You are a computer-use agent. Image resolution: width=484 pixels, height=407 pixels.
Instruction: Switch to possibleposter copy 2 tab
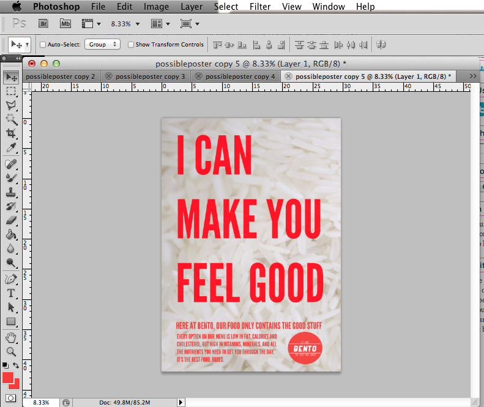[x=60, y=77]
